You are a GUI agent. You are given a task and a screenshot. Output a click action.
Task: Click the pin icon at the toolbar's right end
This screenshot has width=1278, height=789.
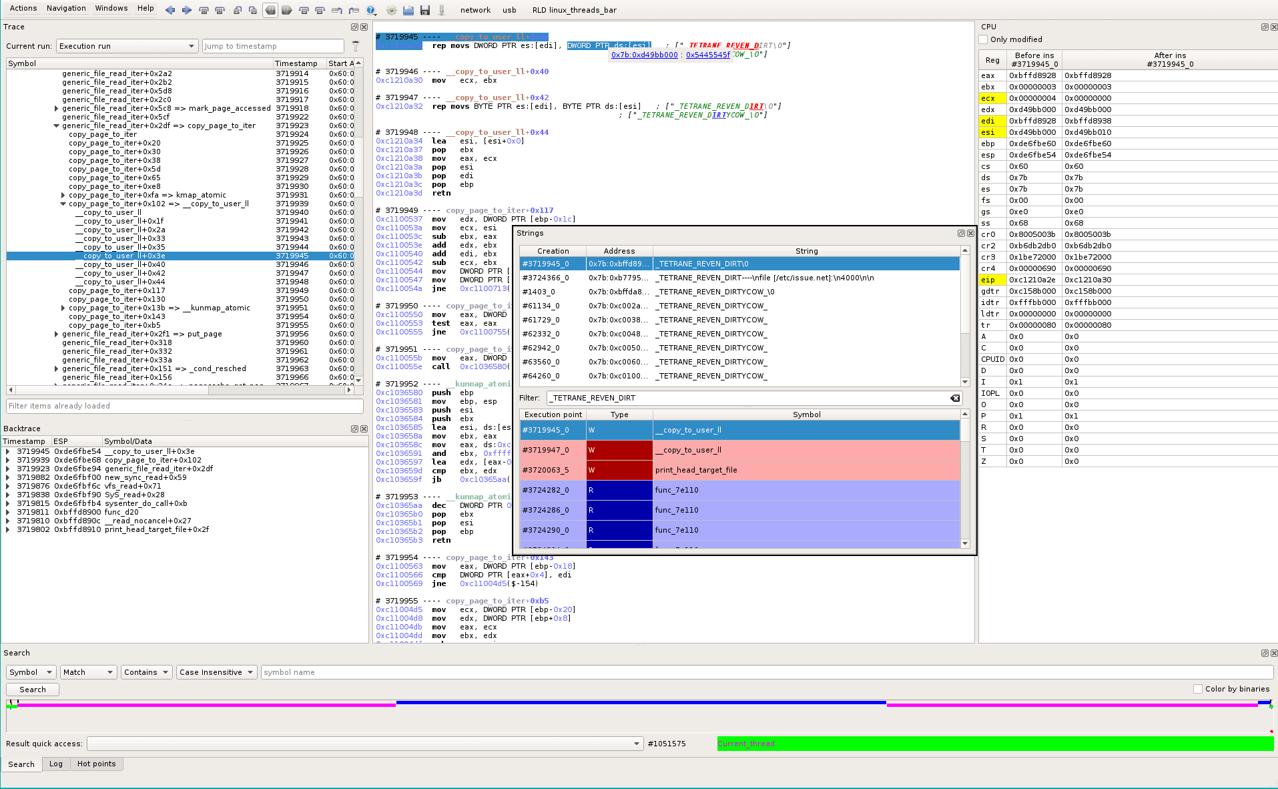coord(441,10)
